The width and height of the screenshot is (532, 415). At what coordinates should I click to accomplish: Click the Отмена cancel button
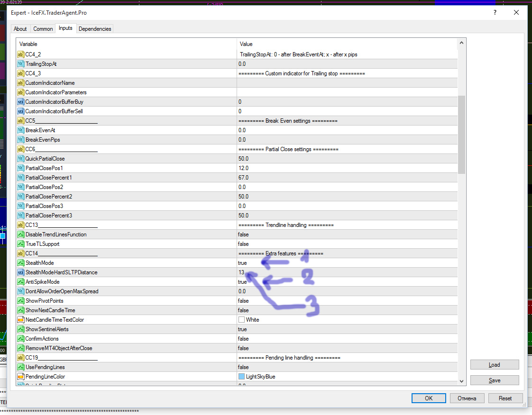pos(467,398)
